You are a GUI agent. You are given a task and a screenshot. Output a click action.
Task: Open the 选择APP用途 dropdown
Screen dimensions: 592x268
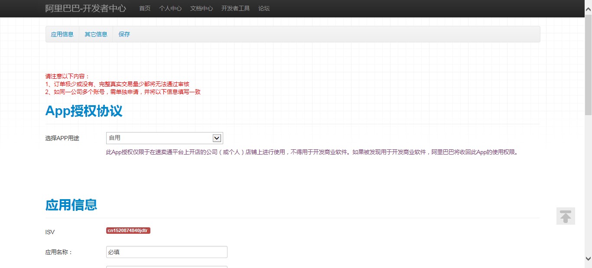[x=165, y=138]
